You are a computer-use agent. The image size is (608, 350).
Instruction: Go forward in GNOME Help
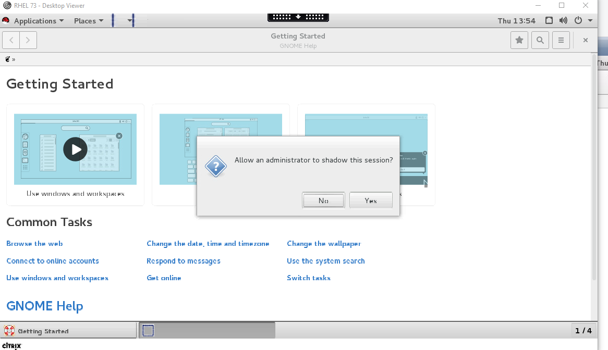(x=28, y=40)
